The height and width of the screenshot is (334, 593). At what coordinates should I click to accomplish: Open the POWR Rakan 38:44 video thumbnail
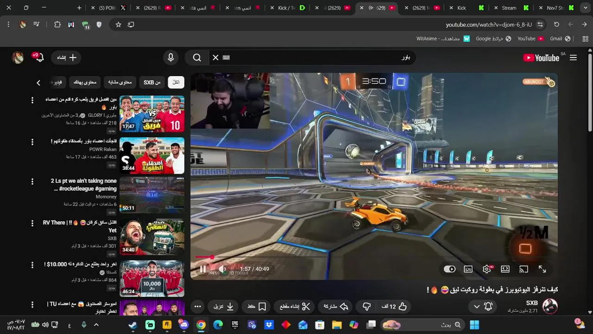coord(152,155)
